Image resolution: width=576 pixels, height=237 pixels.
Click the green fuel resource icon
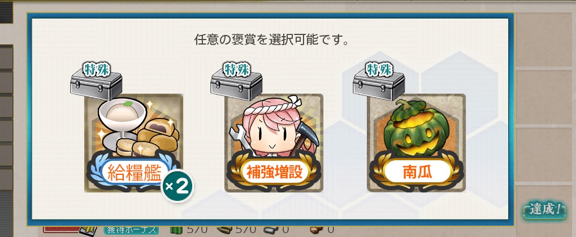pos(177,230)
